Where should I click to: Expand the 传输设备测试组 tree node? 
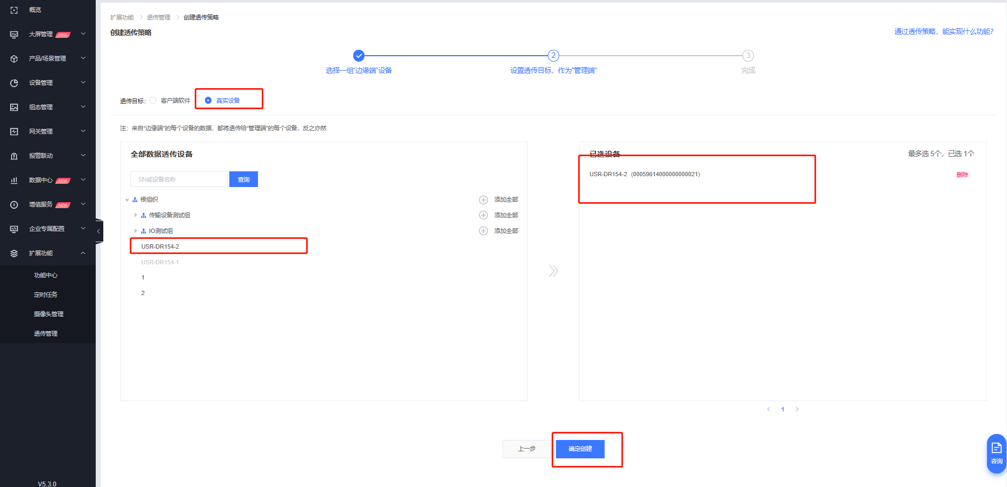[x=136, y=215]
